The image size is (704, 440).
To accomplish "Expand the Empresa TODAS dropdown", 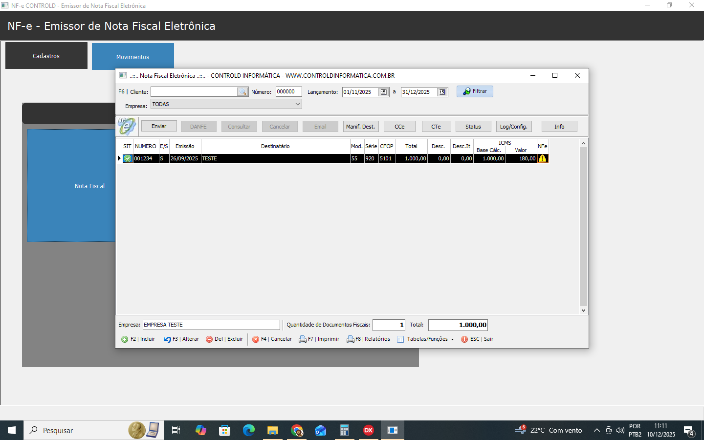I will [x=297, y=104].
